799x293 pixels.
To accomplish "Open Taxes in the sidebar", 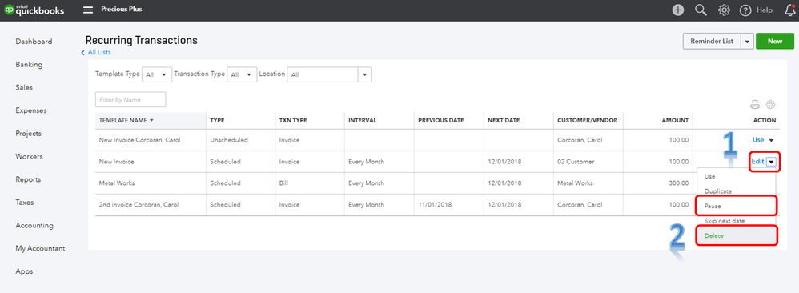I will pyautogui.click(x=25, y=203).
